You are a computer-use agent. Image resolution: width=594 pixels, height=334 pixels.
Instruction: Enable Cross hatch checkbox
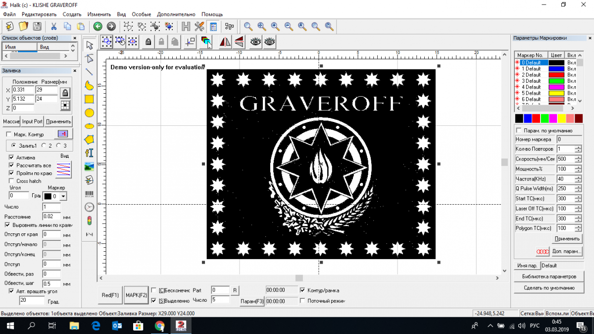click(12, 181)
